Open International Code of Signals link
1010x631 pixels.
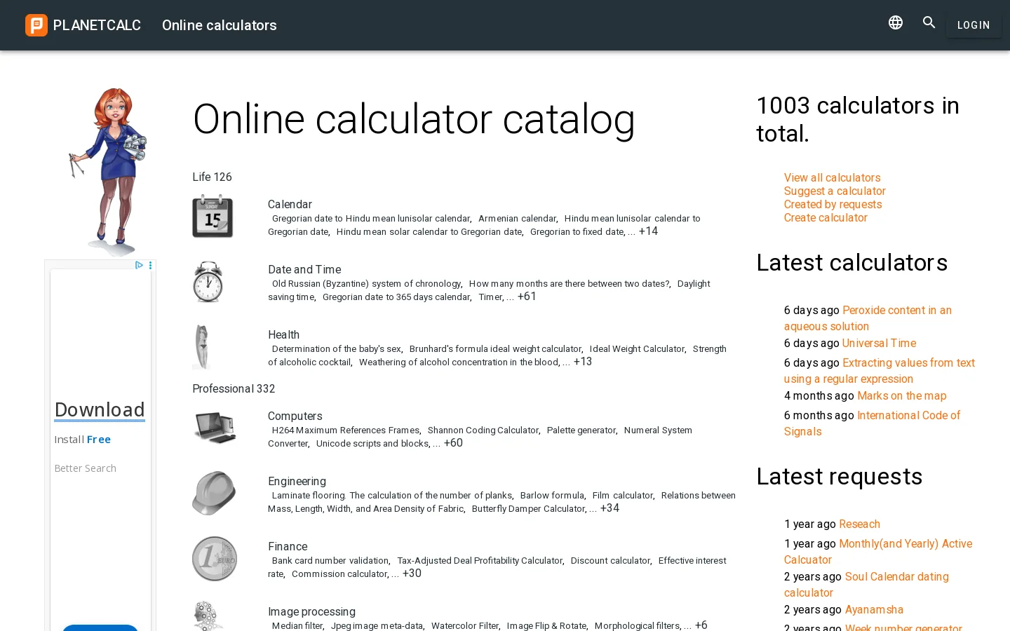pos(872,423)
